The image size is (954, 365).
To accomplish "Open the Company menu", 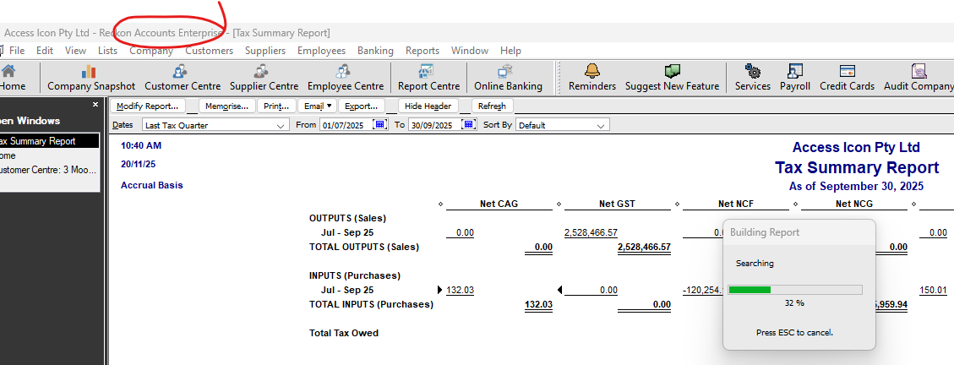I will 151,51.
